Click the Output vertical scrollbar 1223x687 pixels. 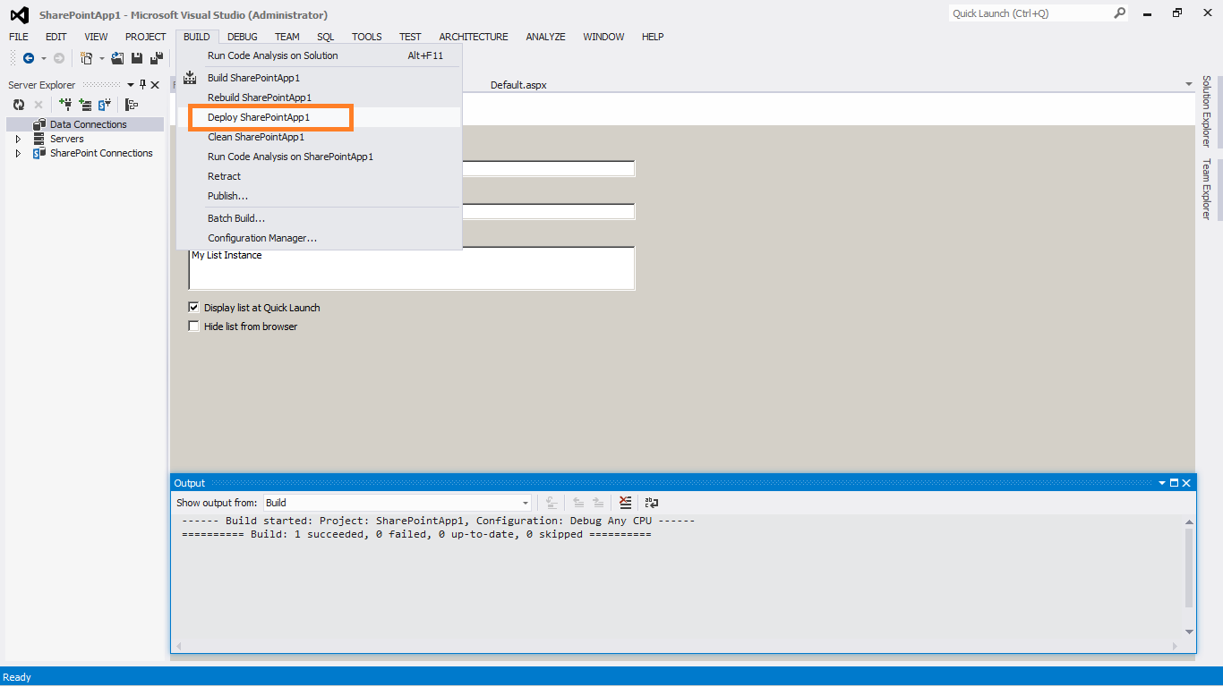click(1189, 578)
